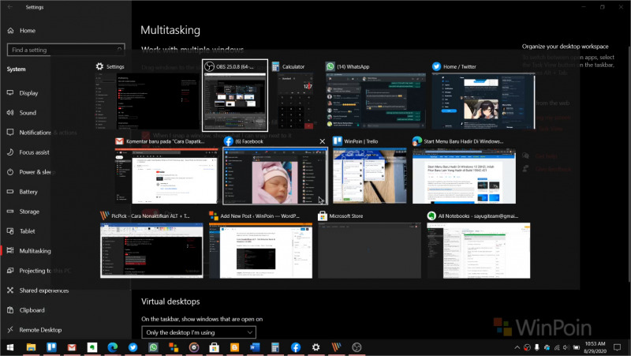Open volume control in system tray
631x356 pixels.
(566, 347)
